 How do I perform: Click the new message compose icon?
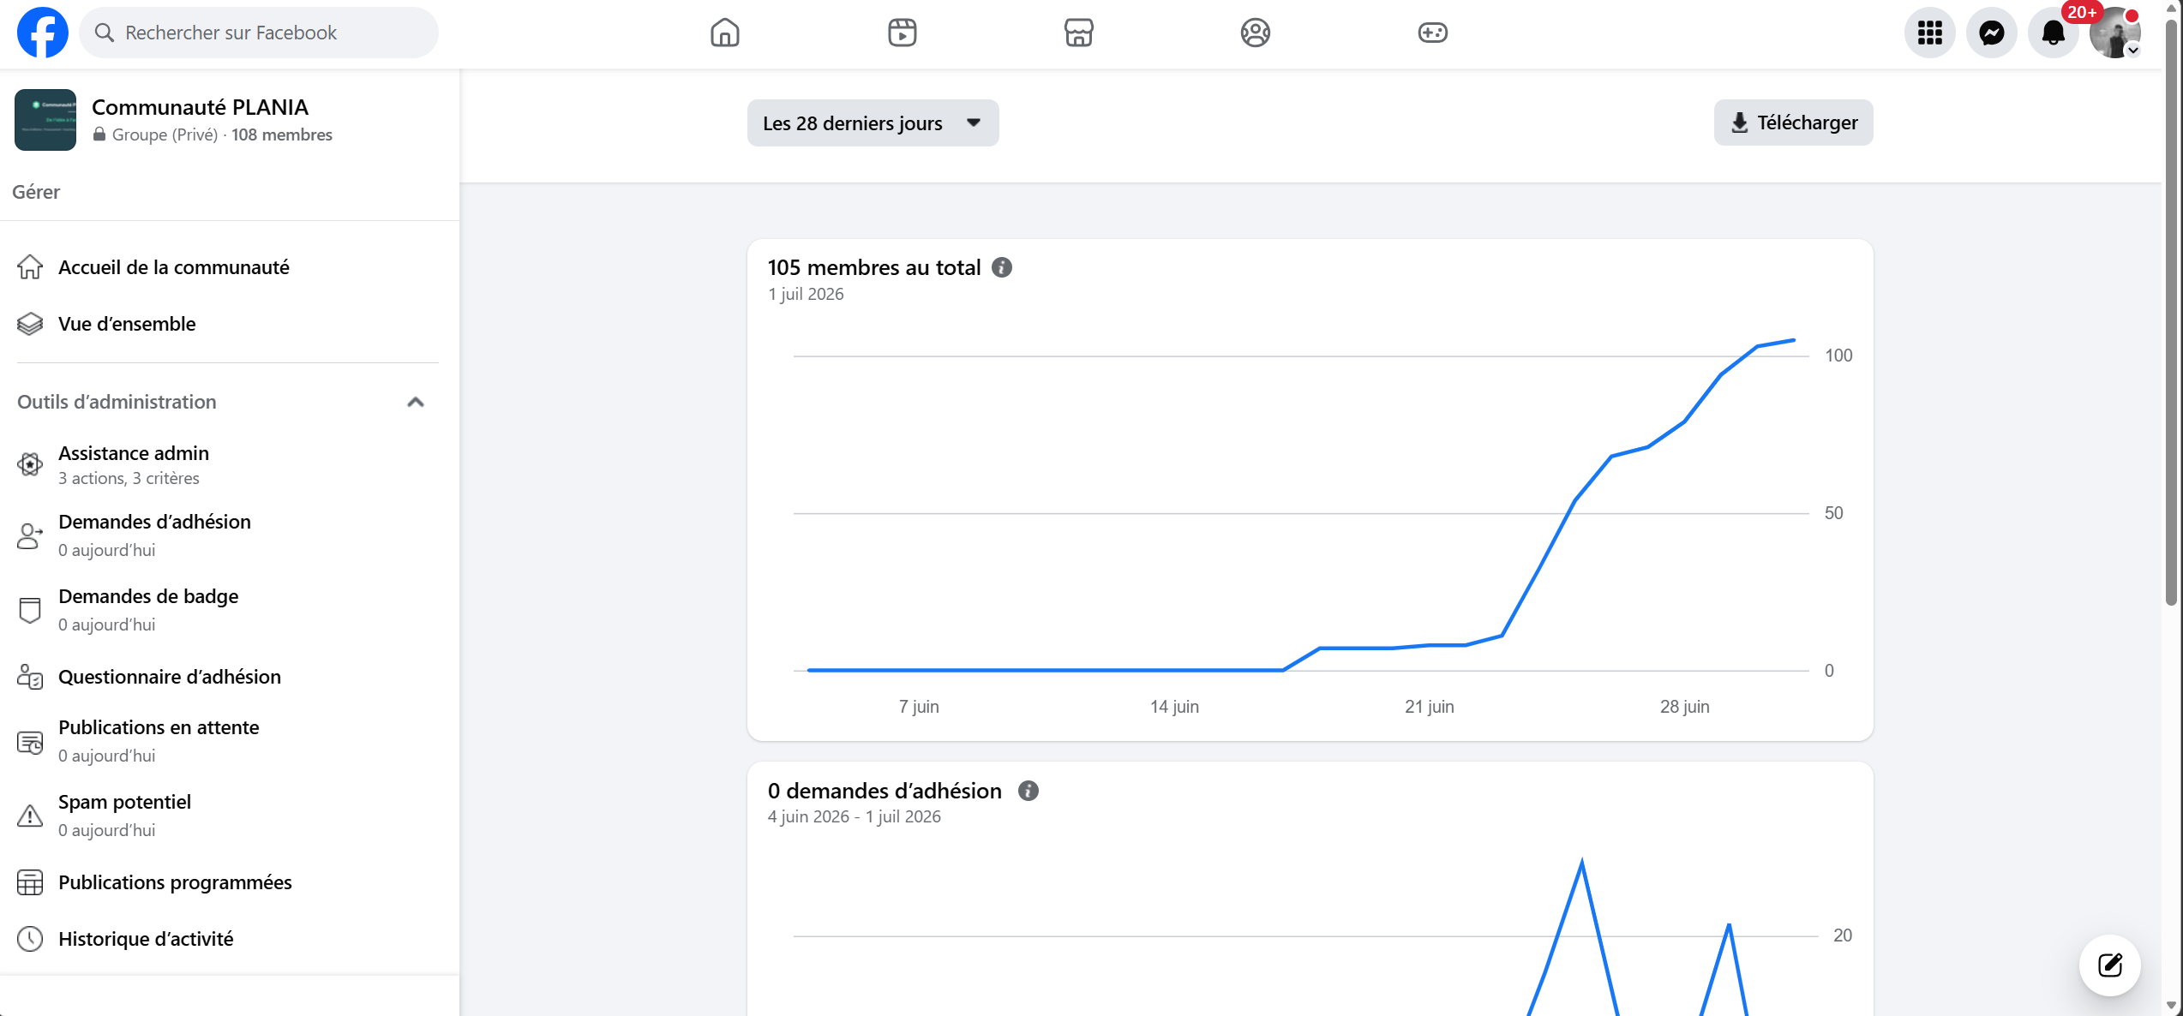[2109, 965]
